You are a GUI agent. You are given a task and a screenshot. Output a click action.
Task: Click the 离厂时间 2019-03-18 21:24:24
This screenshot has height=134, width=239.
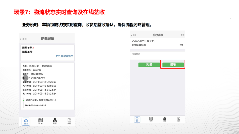(x=45, y=94)
